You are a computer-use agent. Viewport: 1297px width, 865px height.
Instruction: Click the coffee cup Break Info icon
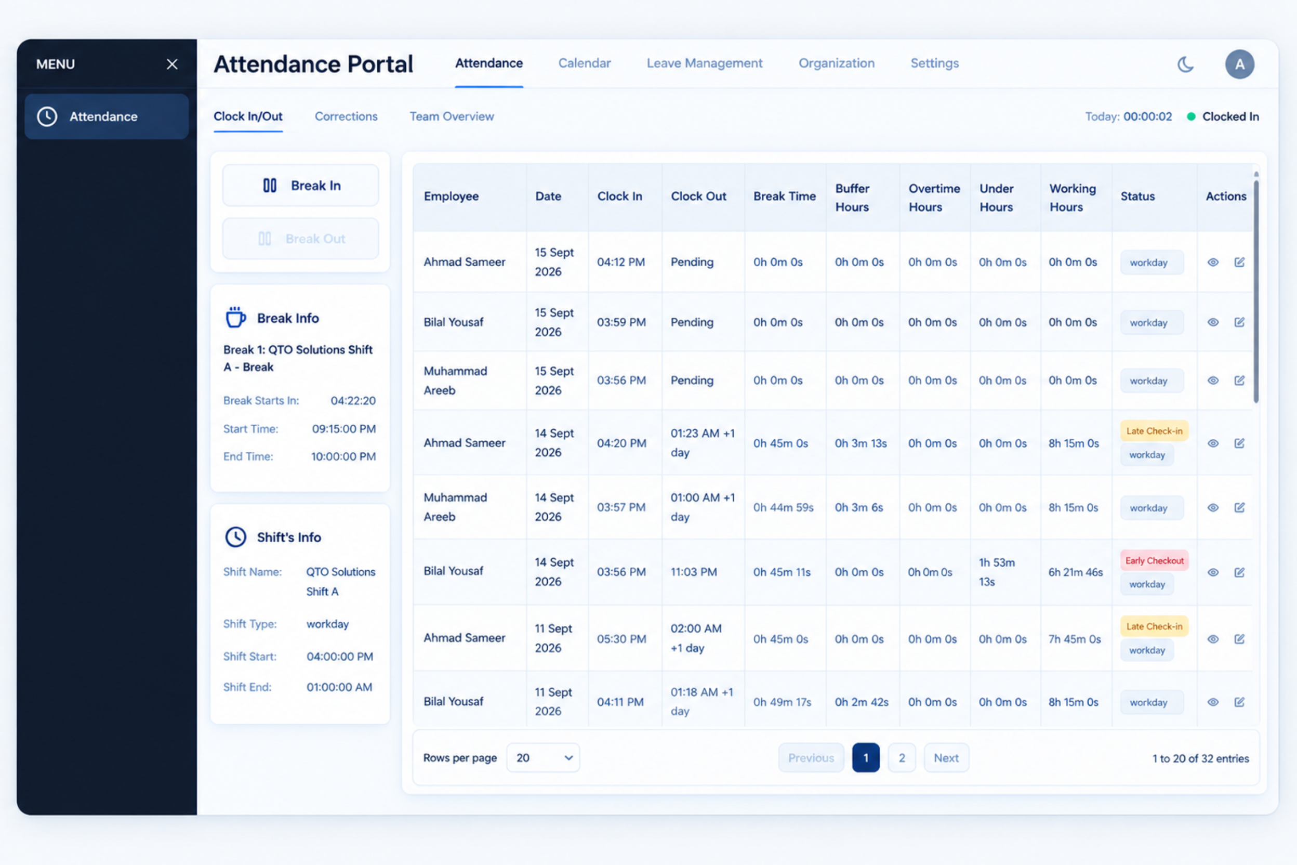[x=235, y=318]
